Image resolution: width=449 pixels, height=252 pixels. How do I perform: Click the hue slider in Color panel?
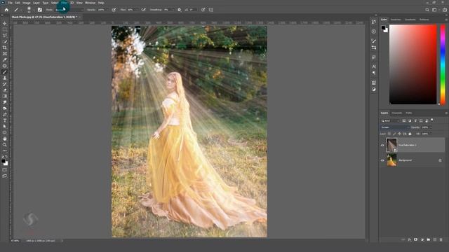(x=443, y=64)
